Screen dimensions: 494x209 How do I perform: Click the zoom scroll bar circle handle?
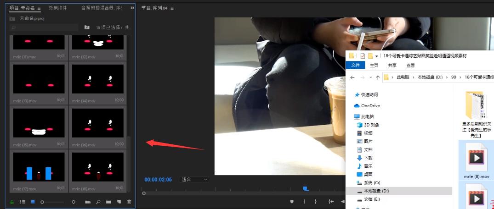[x=144, y=193]
